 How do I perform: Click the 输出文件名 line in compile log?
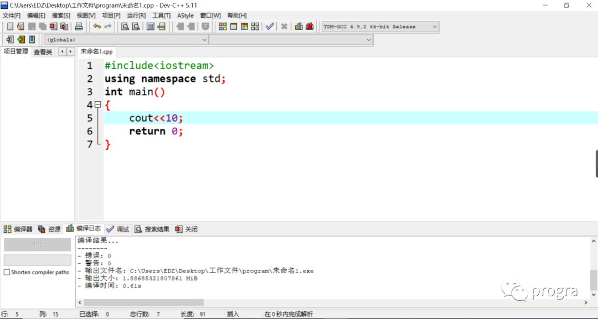pyautogui.click(x=195, y=271)
